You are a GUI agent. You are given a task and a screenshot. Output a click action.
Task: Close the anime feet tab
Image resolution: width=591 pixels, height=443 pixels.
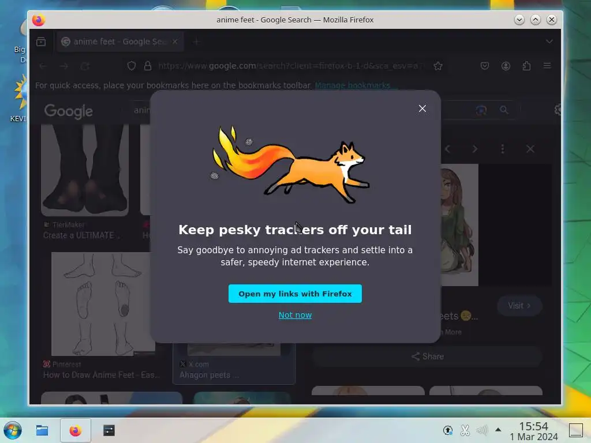[175, 42]
